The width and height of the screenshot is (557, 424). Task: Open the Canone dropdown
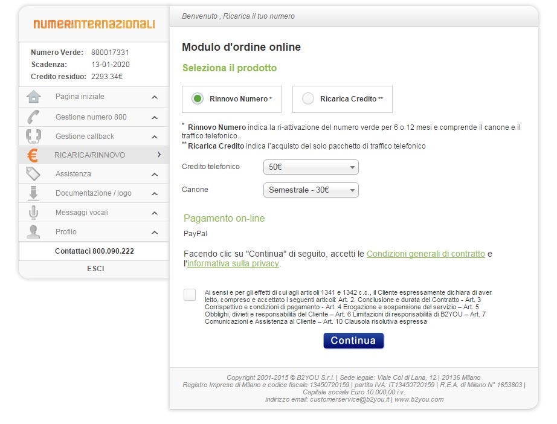coord(311,190)
